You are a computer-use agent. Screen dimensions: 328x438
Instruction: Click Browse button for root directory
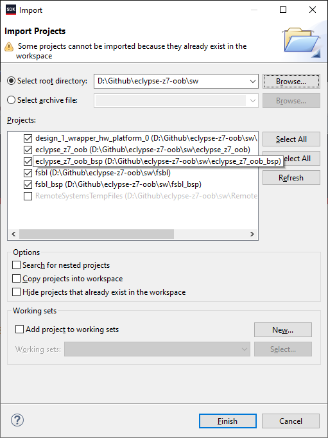291,82
